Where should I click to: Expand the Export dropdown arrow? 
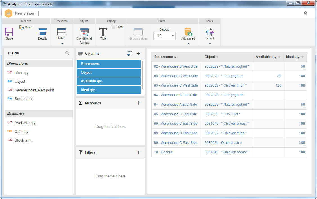click(x=210, y=44)
